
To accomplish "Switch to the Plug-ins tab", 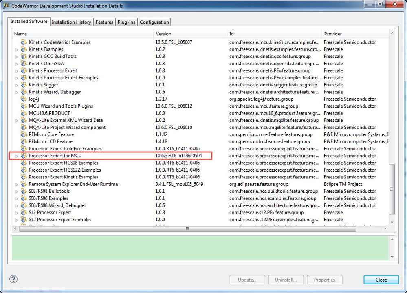I will point(126,22).
